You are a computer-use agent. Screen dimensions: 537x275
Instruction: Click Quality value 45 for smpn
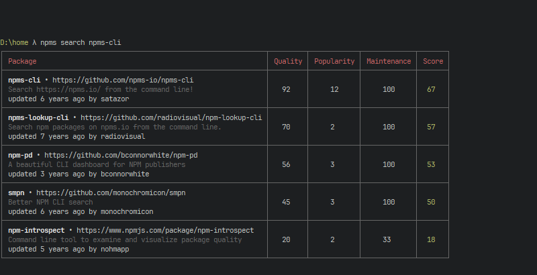[286, 203]
